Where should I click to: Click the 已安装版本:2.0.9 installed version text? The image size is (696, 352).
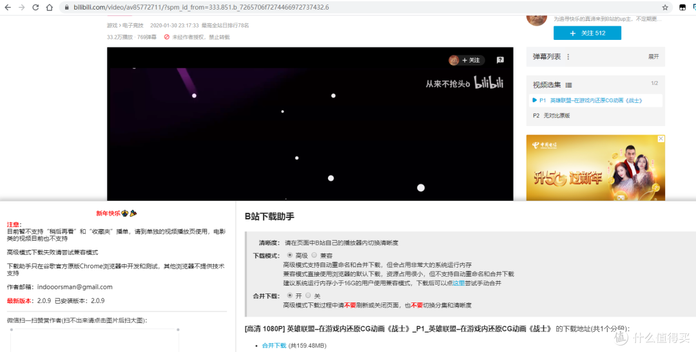pyautogui.click(x=79, y=301)
